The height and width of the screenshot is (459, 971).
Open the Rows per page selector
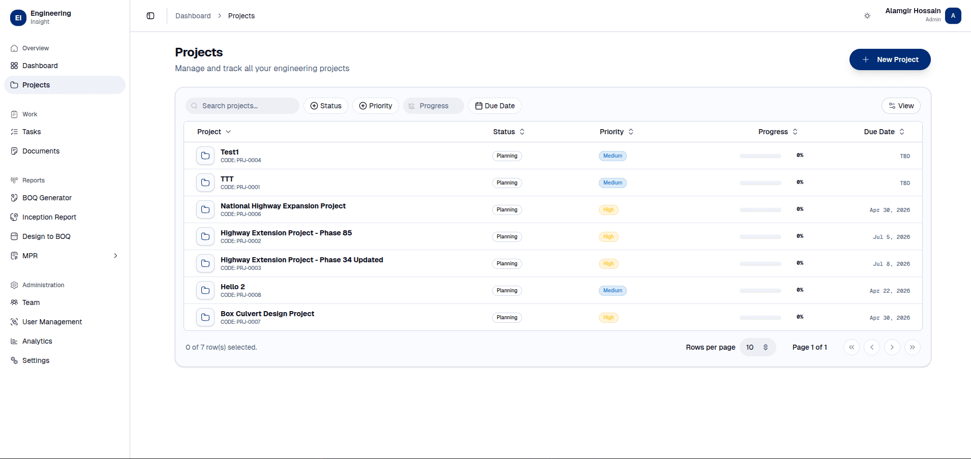click(x=757, y=347)
